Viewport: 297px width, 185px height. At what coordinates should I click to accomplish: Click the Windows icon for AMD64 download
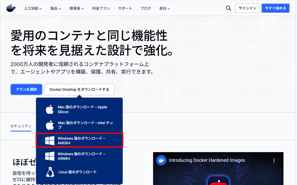pyautogui.click(x=50, y=140)
